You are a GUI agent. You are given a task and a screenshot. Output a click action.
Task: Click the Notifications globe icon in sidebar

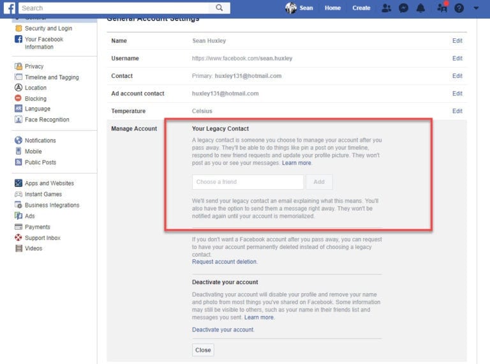click(x=19, y=140)
